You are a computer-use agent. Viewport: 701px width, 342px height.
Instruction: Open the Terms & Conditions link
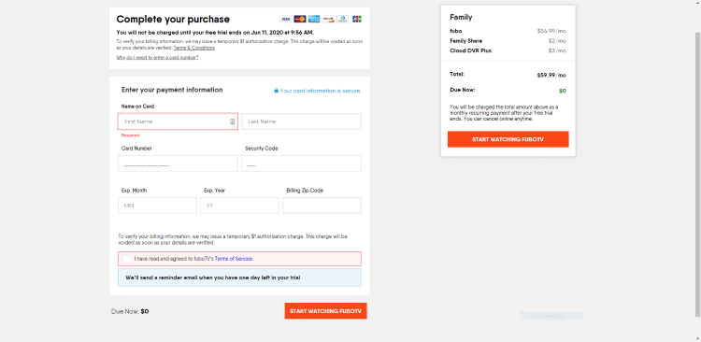(194, 48)
